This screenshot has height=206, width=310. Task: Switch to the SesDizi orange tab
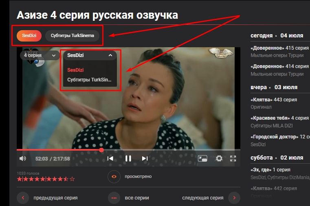click(29, 35)
